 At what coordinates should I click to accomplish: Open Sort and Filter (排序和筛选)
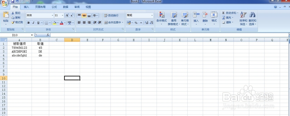243,19
